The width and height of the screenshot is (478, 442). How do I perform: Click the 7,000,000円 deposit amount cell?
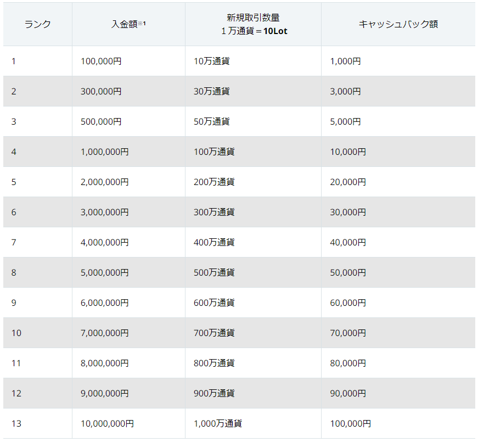104,333
